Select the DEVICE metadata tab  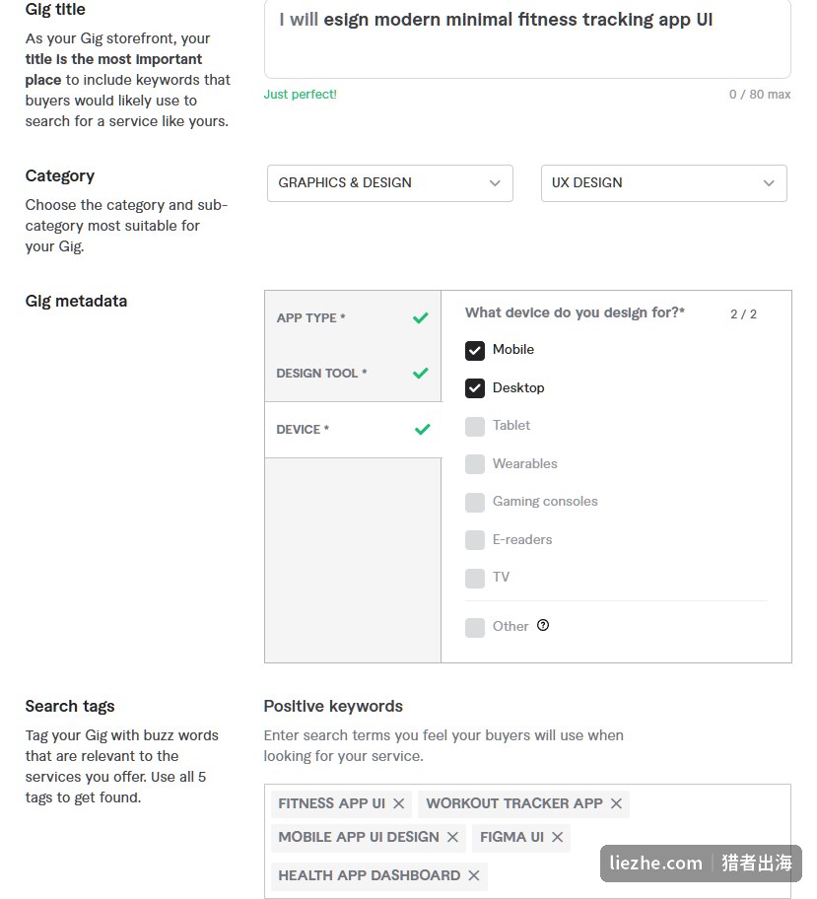click(353, 430)
